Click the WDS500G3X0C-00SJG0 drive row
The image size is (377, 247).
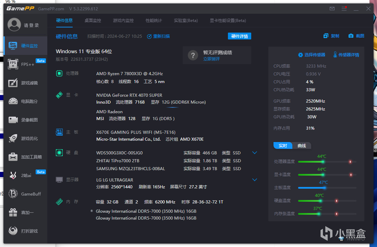tap(169, 153)
